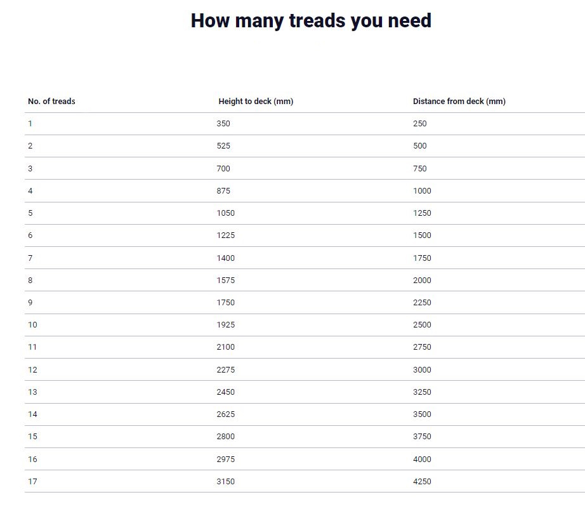The image size is (585, 516).
Task: Click tread number 15 in the first column
Action: tap(32, 437)
